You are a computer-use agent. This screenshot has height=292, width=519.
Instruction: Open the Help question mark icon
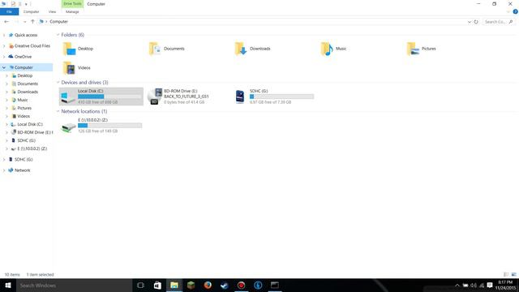click(516, 11)
